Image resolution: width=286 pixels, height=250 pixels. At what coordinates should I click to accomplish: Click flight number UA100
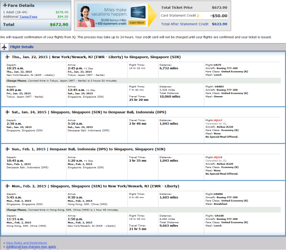click(x=219, y=216)
